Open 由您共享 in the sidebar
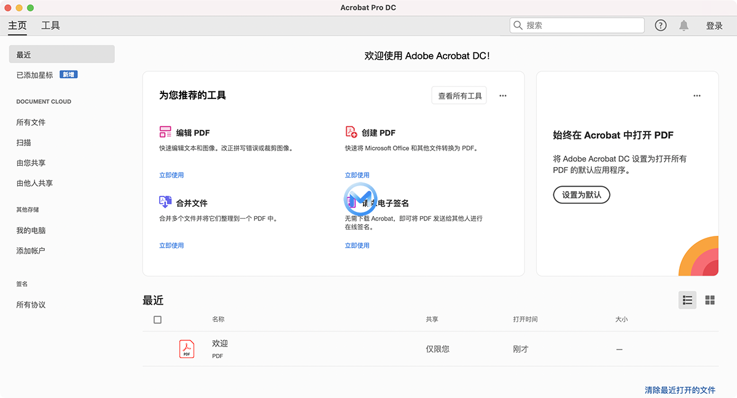This screenshot has height=398, width=737. click(31, 163)
